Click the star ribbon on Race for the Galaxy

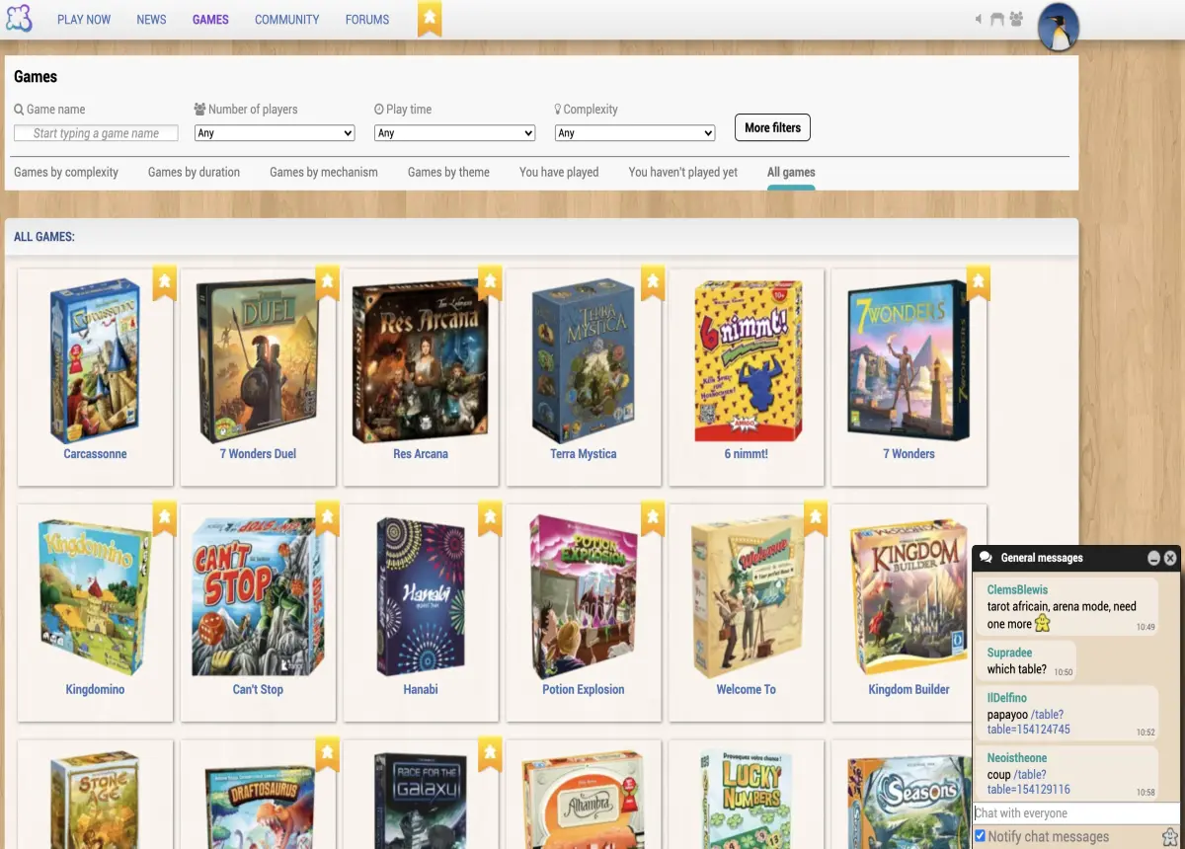(x=490, y=755)
